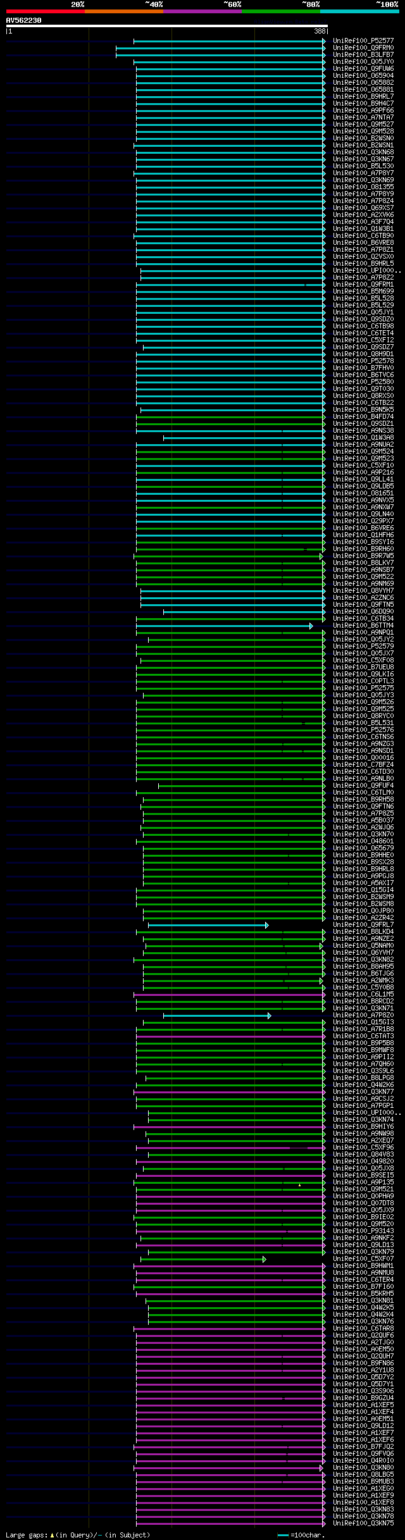Screen dimensions: 405x1540
Task: Click the cyan ~100% identity legend segment
Action: coord(359,11)
